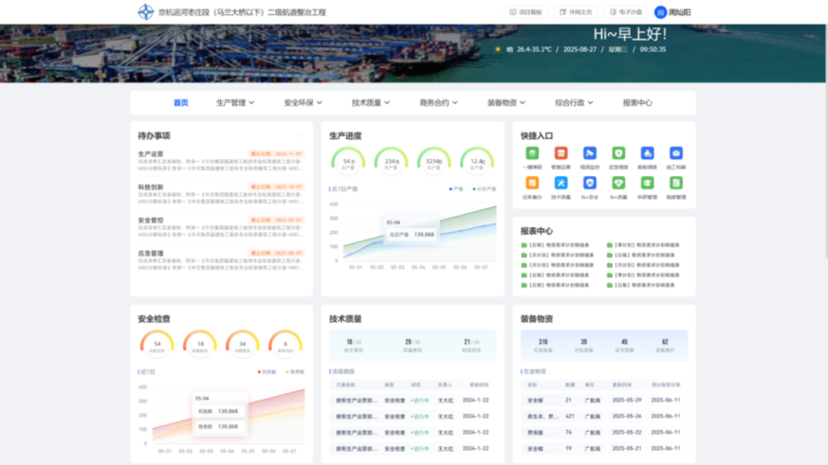Open the 安全管控 to-do item
Image resolution: width=828 pixels, height=465 pixels.
coord(221,227)
